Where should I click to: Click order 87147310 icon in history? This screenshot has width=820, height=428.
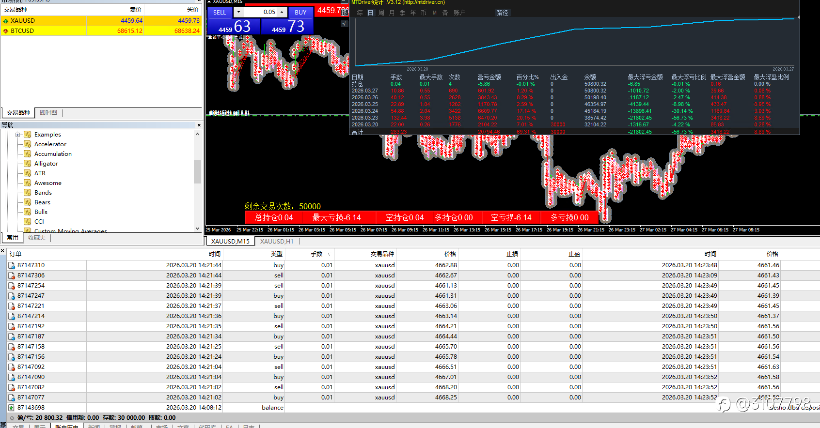tap(12, 265)
